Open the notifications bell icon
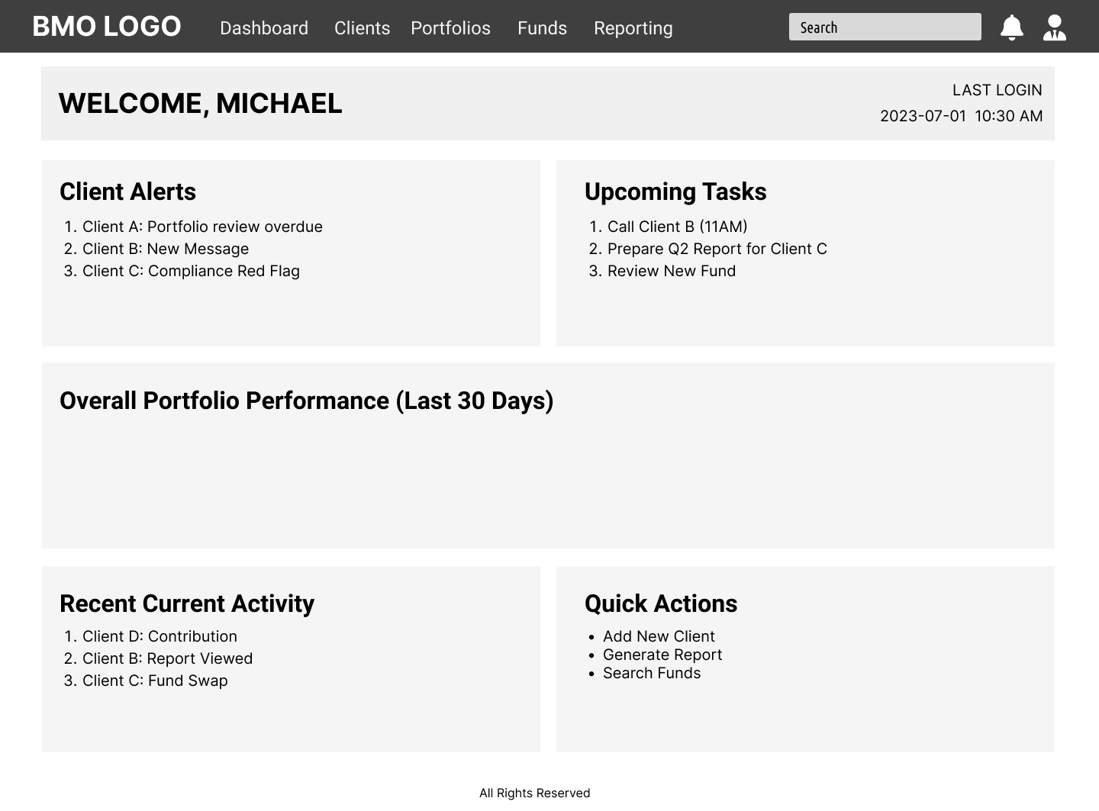This screenshot has width=1099, height=811. pos(1011,27)
